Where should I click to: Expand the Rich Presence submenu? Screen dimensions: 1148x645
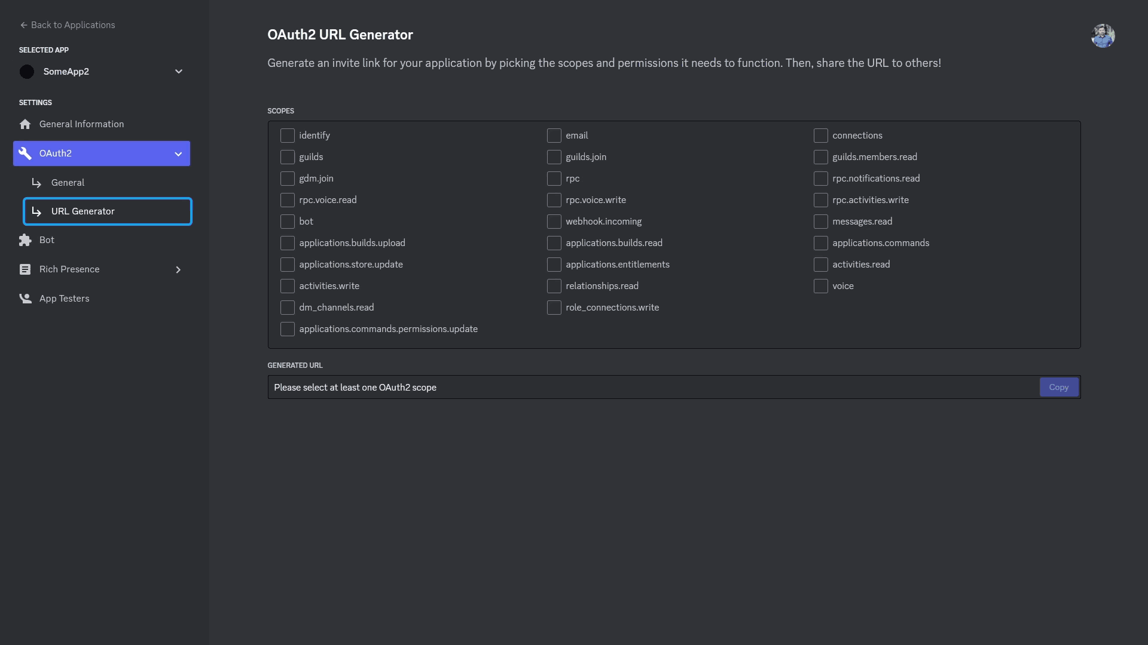[179, 269]
